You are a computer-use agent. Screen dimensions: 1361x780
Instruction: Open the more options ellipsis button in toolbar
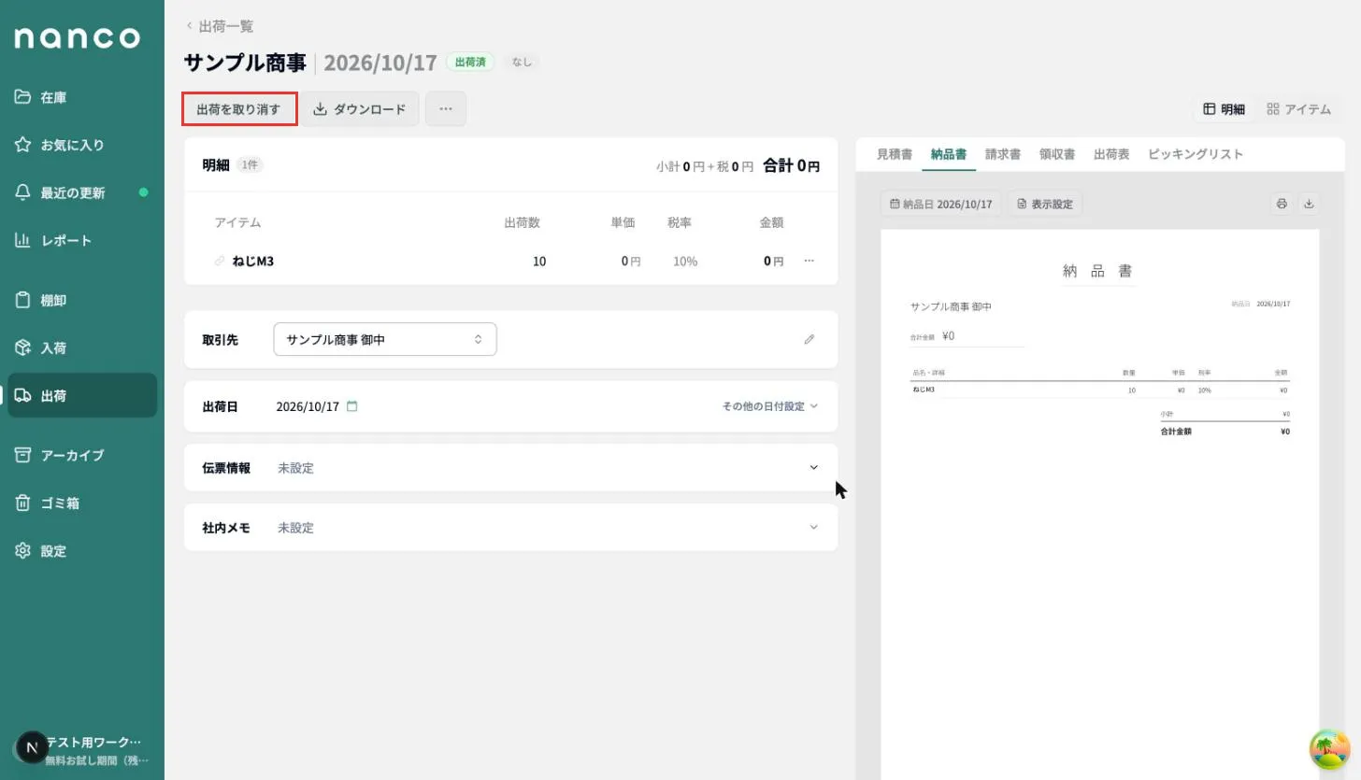[x=446, y=109]
